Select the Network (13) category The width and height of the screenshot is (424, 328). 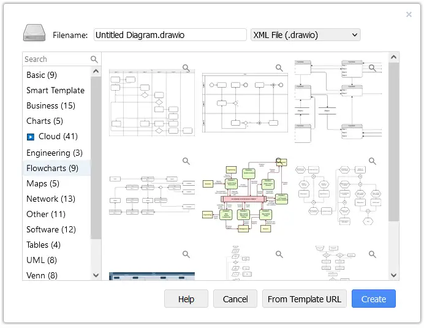[51, 199]
